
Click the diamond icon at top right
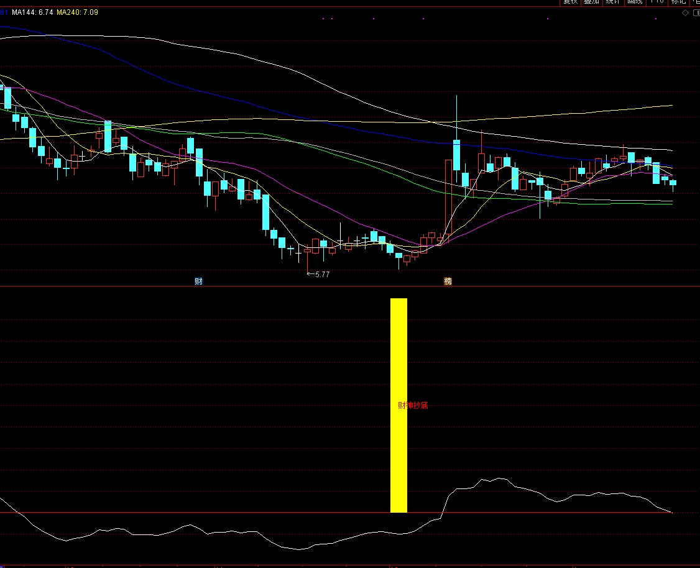(685, 12)
